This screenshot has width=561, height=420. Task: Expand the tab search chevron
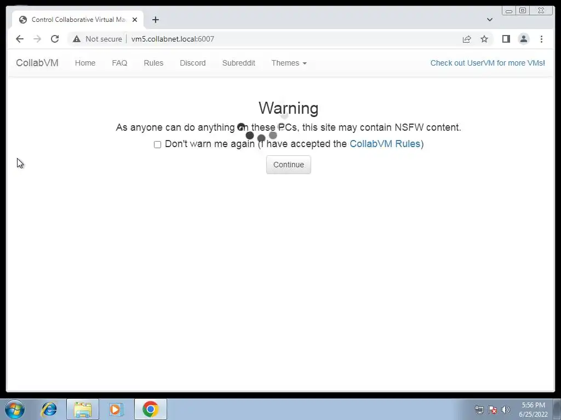pyautogui.click(x=489, y=20)
